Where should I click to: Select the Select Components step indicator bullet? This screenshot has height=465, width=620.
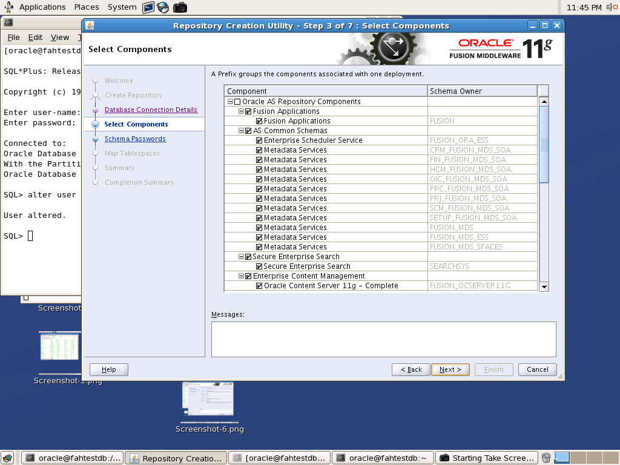95,124
